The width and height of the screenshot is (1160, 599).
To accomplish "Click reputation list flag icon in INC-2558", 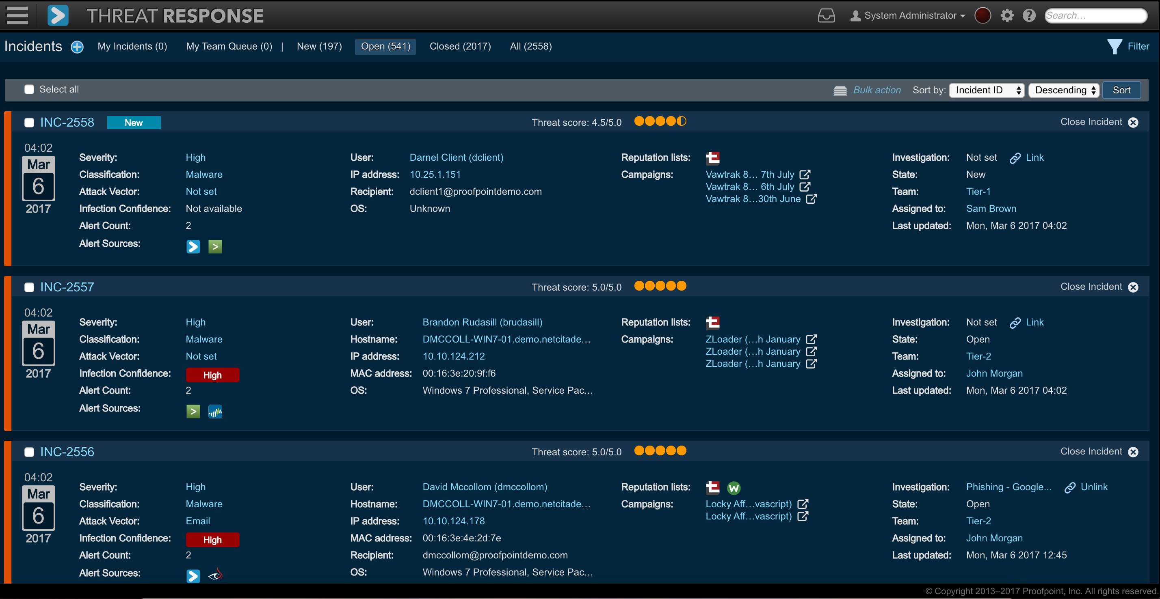I will [x=712, y=158].
